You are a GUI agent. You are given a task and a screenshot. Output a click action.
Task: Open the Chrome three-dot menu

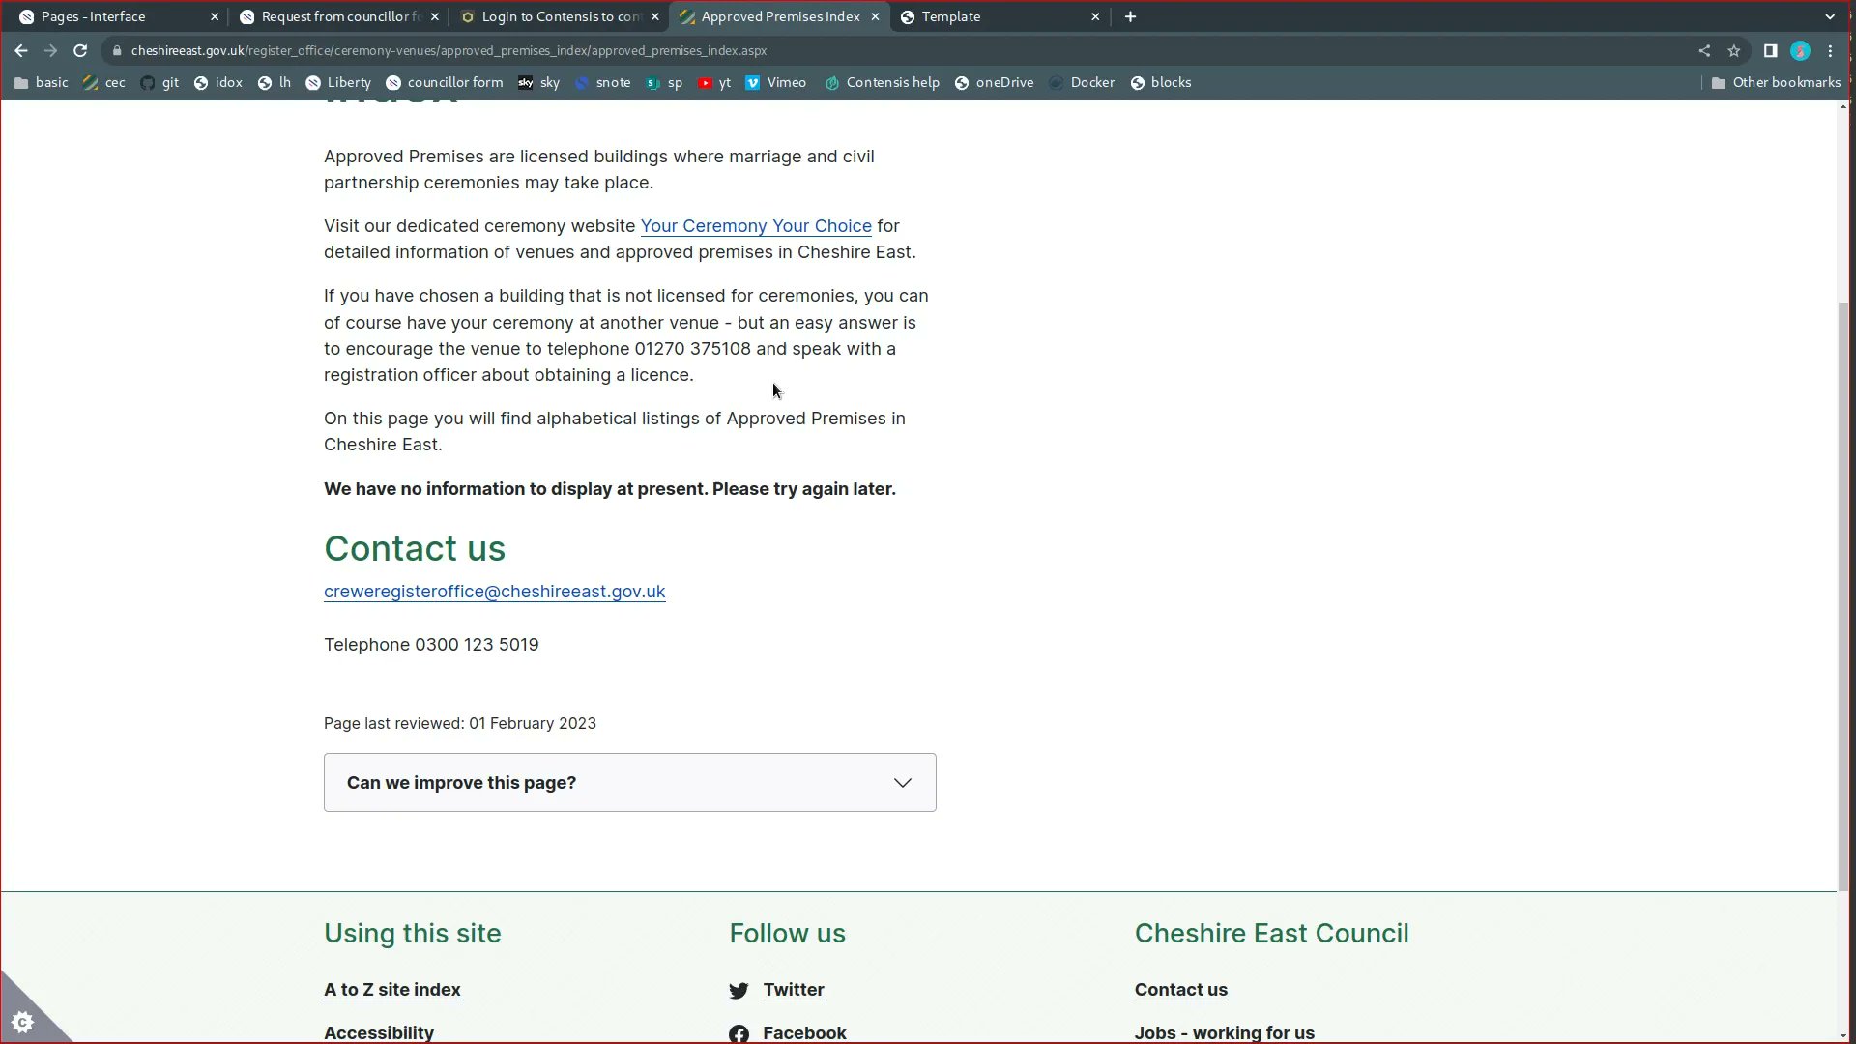click(1830, 51)
